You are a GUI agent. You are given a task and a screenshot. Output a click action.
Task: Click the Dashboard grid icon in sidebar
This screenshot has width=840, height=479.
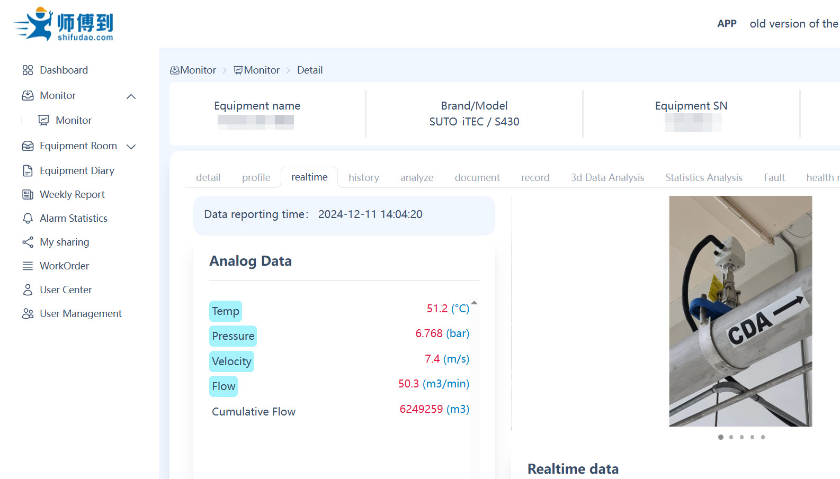(28, 70)
